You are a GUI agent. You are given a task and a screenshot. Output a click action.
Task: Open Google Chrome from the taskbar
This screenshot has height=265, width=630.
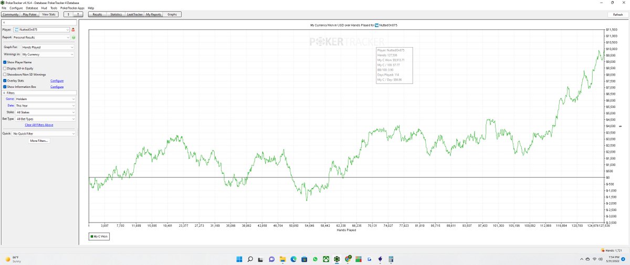pyautogui.click(x=348, y=259)
